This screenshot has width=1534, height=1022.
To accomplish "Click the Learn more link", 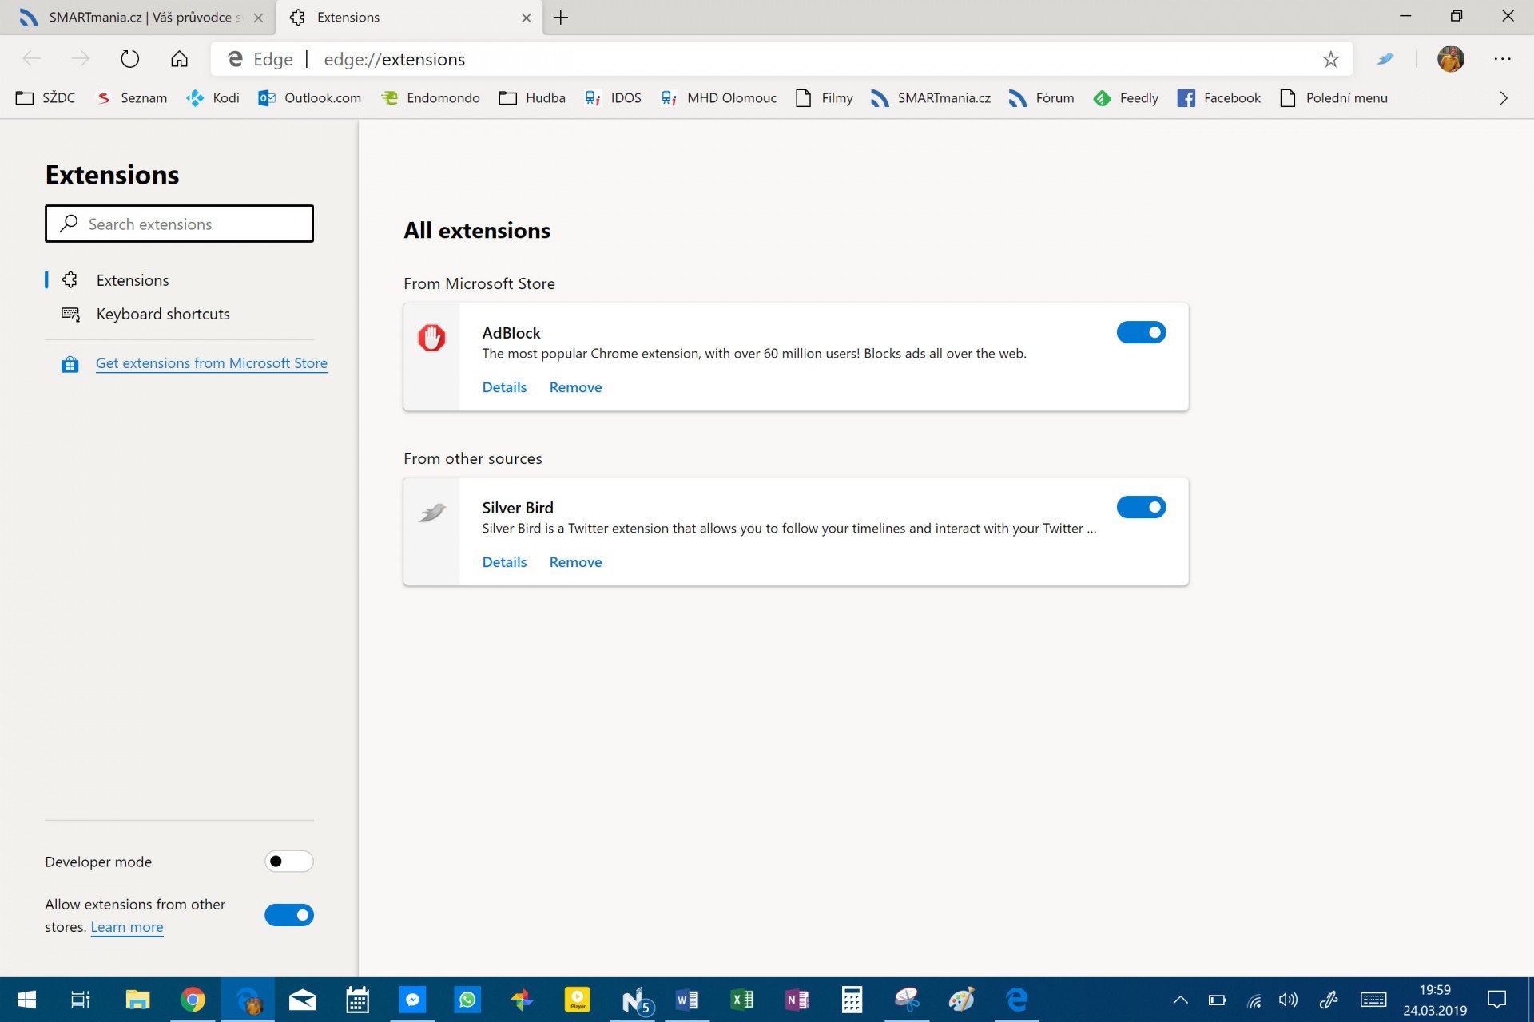I will click(x=127, y=927).
